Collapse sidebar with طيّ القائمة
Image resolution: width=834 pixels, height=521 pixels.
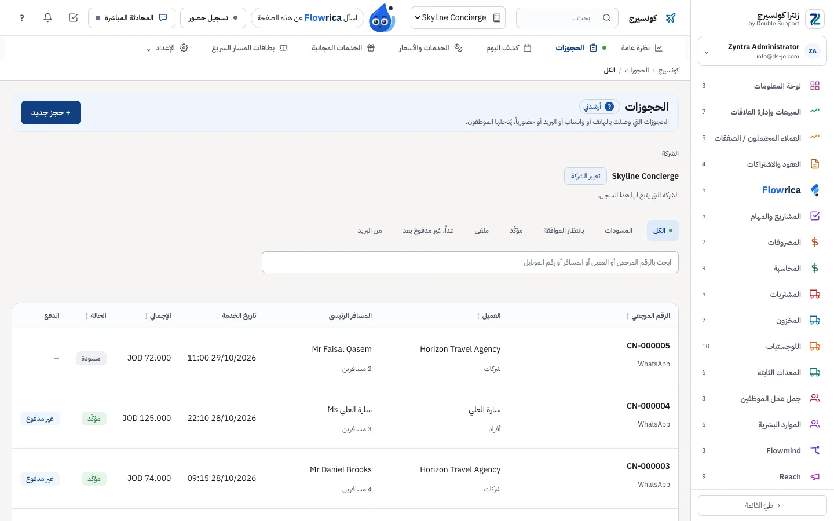tap(762, 505)
